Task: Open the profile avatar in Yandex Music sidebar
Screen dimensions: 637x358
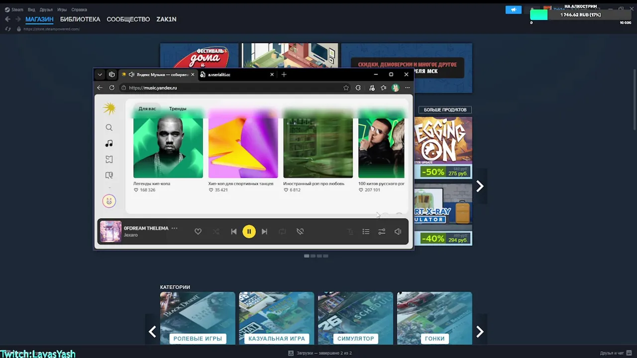Action: [x=109, y=201]
